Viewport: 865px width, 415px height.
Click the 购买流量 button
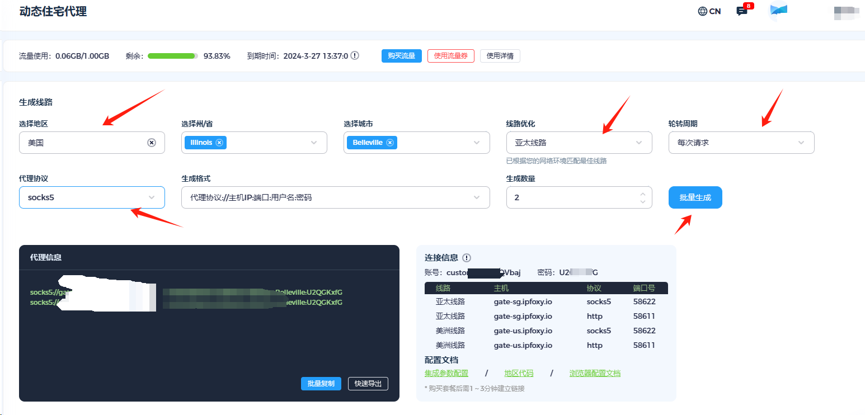click(402, 56)
